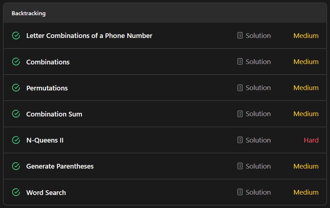Viewport: 330px width, 208px height.
Task: Click the solution document icon in Combination Sum row
Action: pyautogui.click(x=240, y=114)
